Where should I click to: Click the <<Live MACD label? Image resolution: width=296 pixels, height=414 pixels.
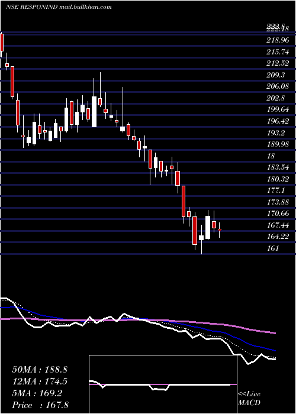(249, 399)
